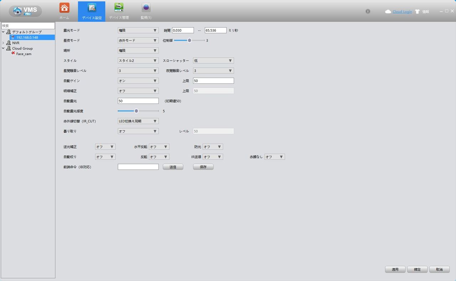Expand the NVR tree node
456x281 pixels.
pos(3,43)
